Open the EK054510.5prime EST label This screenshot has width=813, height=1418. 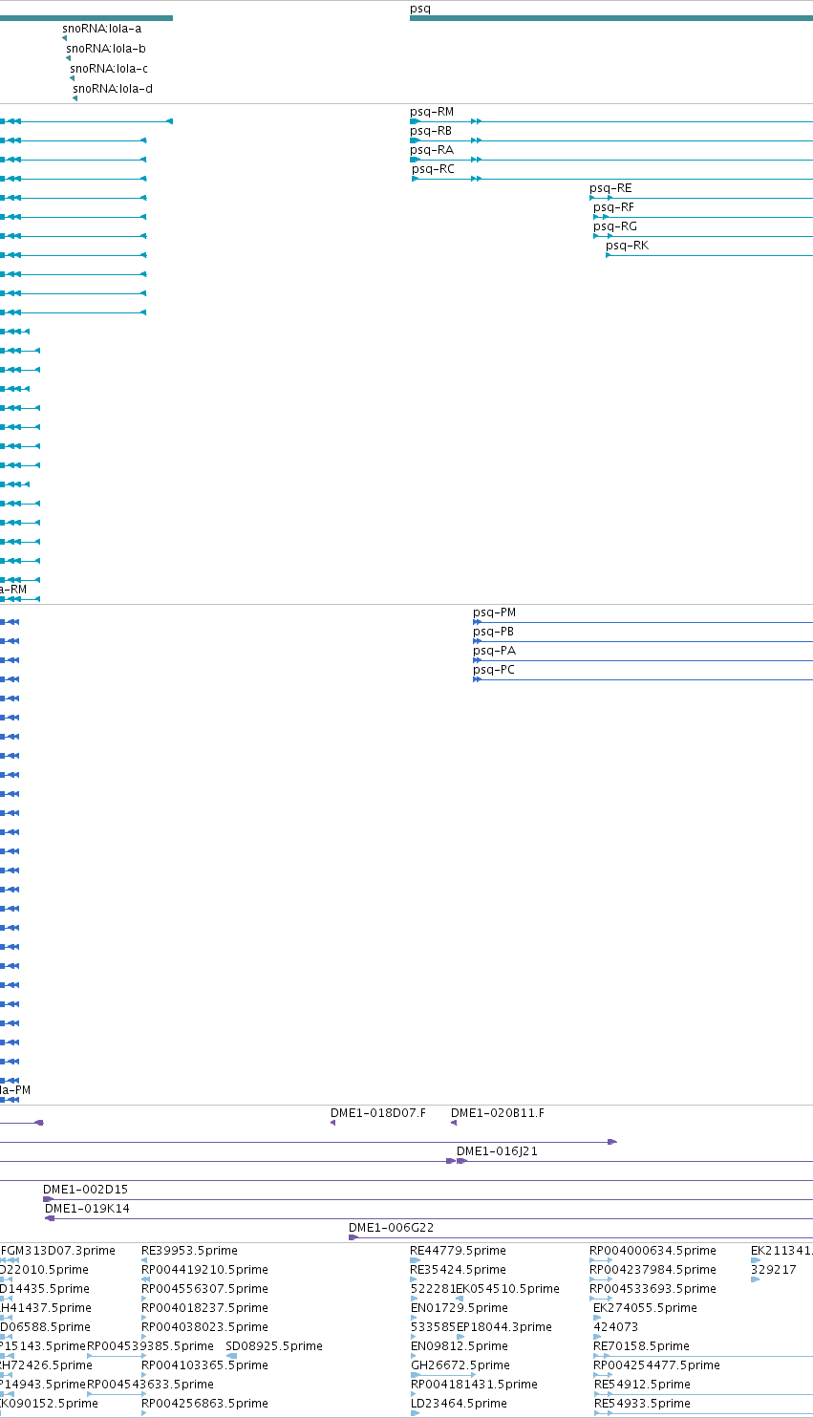pos(507,1289)
